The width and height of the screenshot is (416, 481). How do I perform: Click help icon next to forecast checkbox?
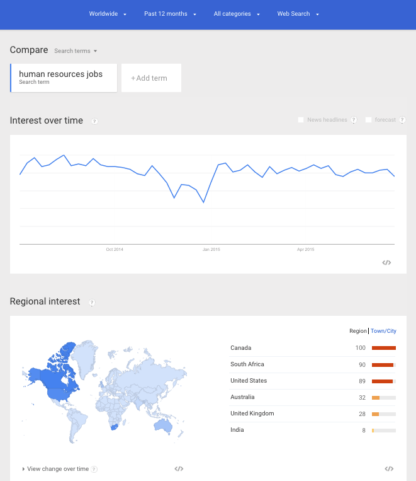[x=402, y=120]
